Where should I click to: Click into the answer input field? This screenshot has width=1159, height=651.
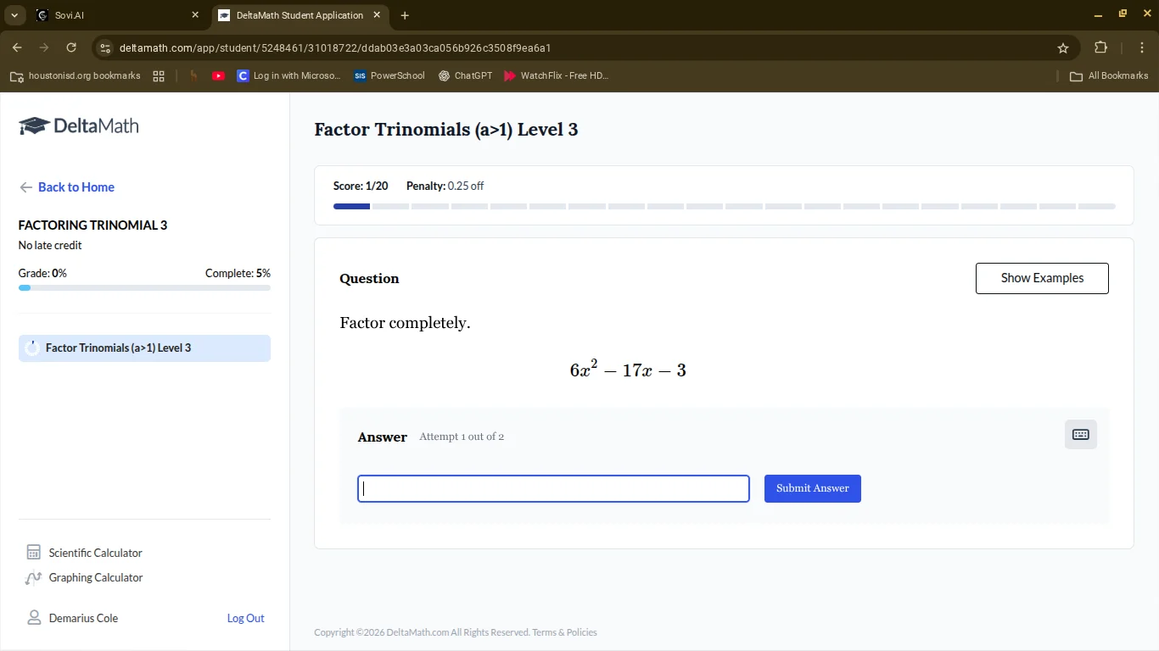tap(553, 488)
